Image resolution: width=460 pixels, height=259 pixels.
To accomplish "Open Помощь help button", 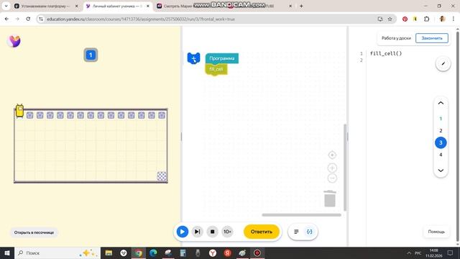I will point(436,232).
